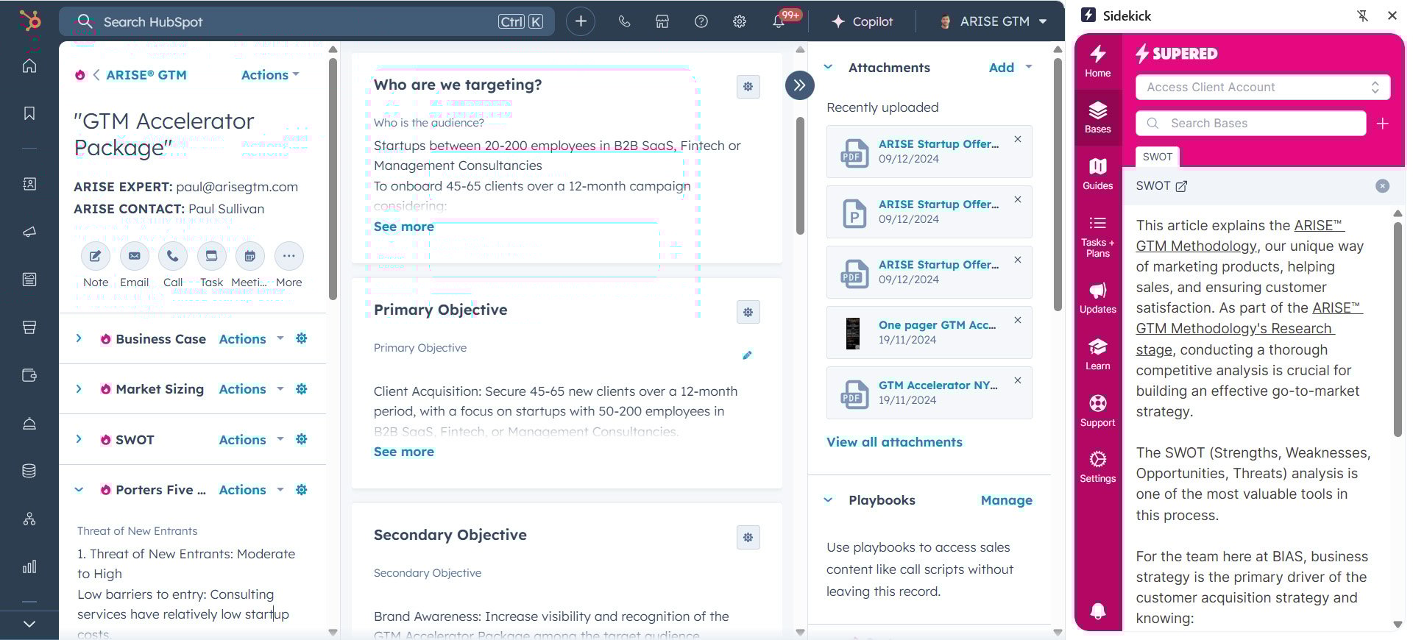
Task: Create a Task on the record
Action: [211, 257]
